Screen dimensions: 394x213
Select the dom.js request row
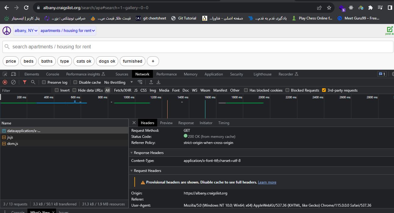[64, 143]
